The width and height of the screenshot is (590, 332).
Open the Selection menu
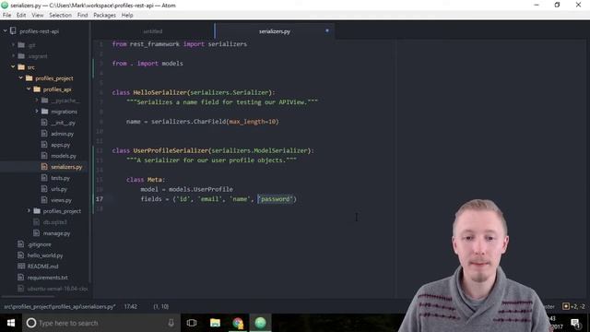pos(60,15)
